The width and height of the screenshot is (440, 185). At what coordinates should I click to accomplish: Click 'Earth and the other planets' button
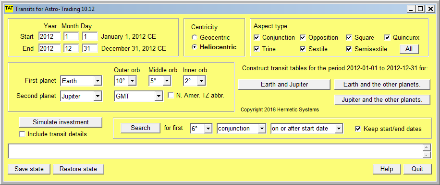coord(382,85)
